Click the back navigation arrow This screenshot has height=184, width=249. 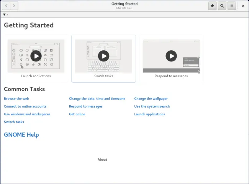6,6
